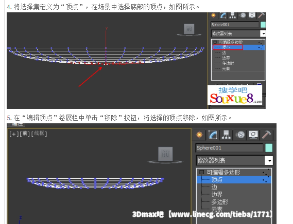The image size is (293, 224).
Task: Click the modifier list arrow in upper screenshot
Action: [263, 33]
